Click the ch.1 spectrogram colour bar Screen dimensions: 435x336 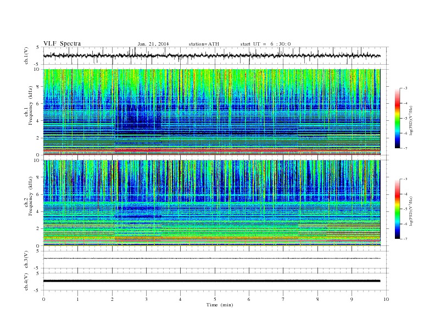click(397, 118)
